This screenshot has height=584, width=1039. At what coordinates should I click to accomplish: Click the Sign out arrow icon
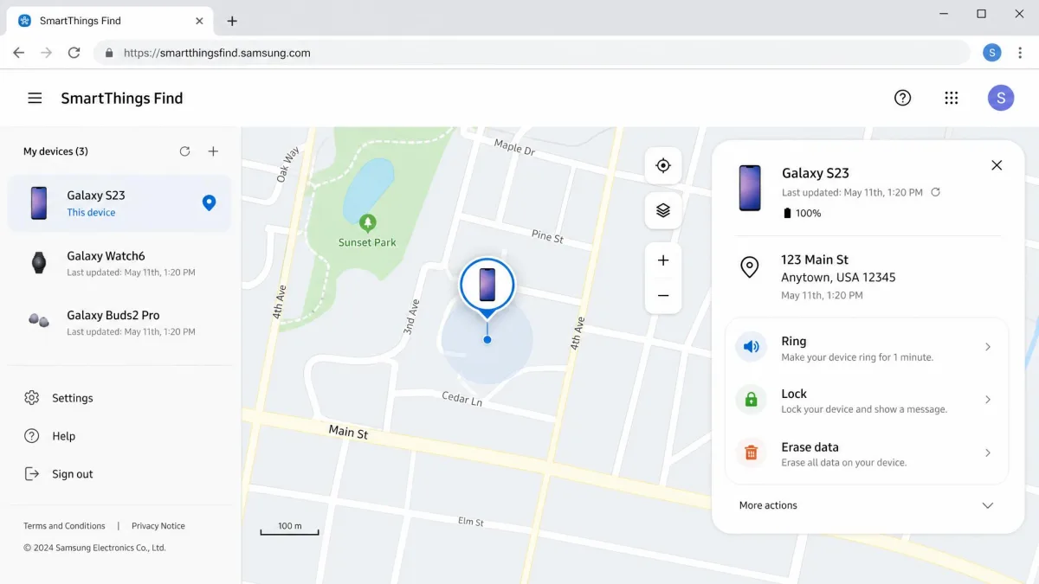[32, 474]
